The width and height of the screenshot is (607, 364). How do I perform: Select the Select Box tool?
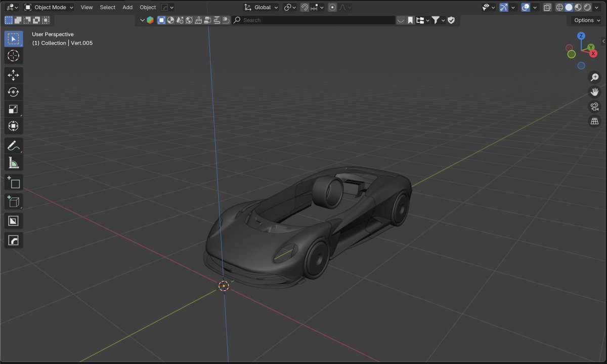pos(14,39)
